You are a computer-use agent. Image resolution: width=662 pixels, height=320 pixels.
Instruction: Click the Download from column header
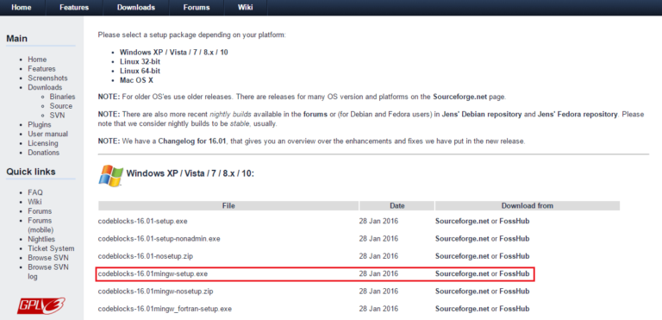pos(528,206)
